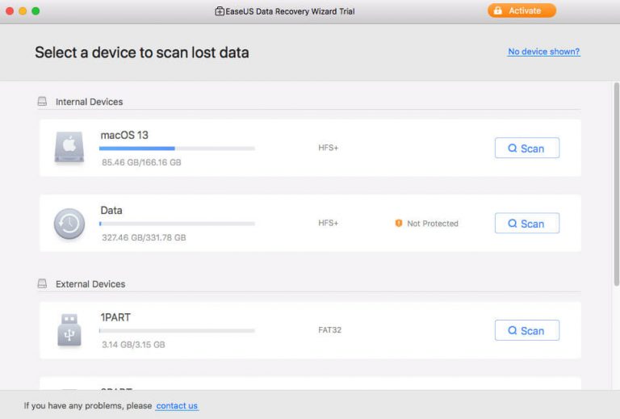Click the Data Time Machine drive icon
The width and height of the screenshot is (620, 419).
pyautogui.click(x=69, y=224)
